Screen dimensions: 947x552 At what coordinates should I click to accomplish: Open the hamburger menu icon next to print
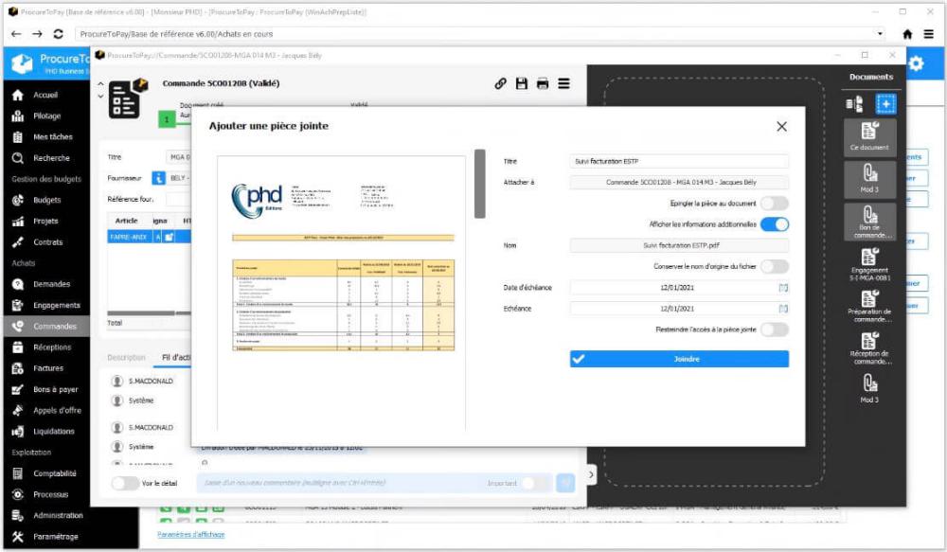click(563, 85)
